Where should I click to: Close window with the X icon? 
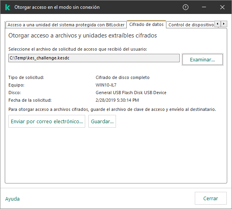pos(222,7)
